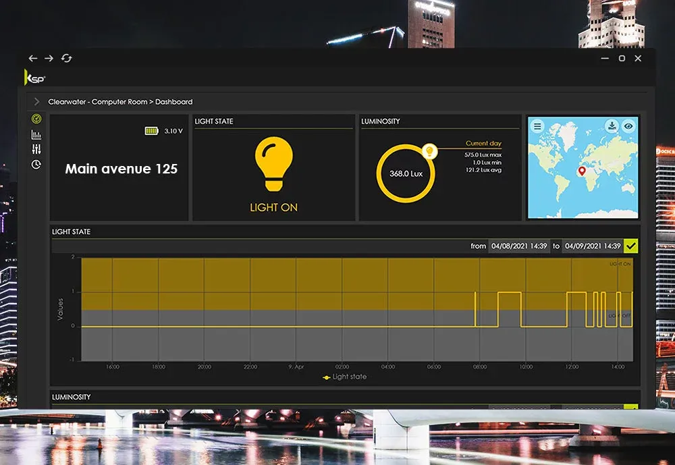Viewport: 675px width, 465px height.
Task: Click the battery voltage indicator
Action: pos(151,131)
